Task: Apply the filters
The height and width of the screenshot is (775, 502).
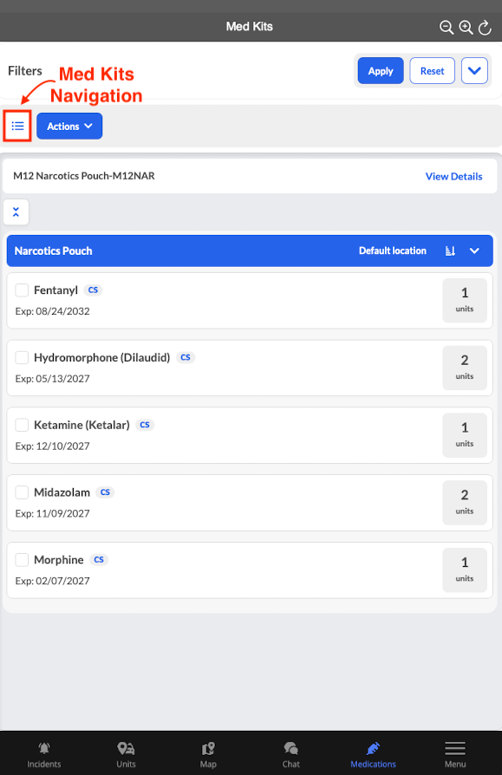Action: 381,71
